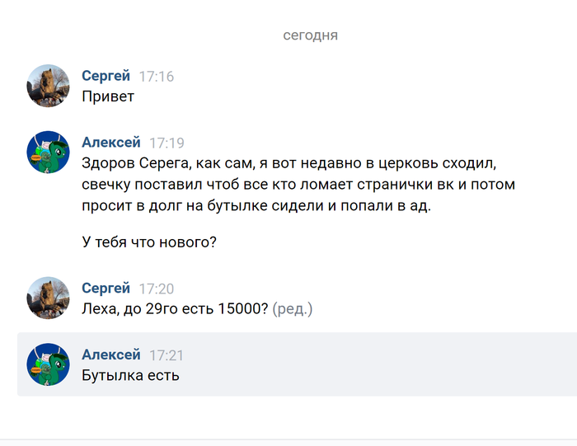Select the highlighted 17:21 message row

tap(297, 364)
